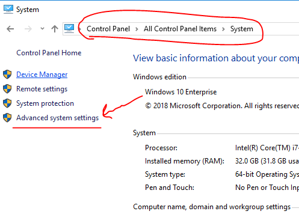Expand the chevron before Control Panel breadcrumb

pos(80,29)
